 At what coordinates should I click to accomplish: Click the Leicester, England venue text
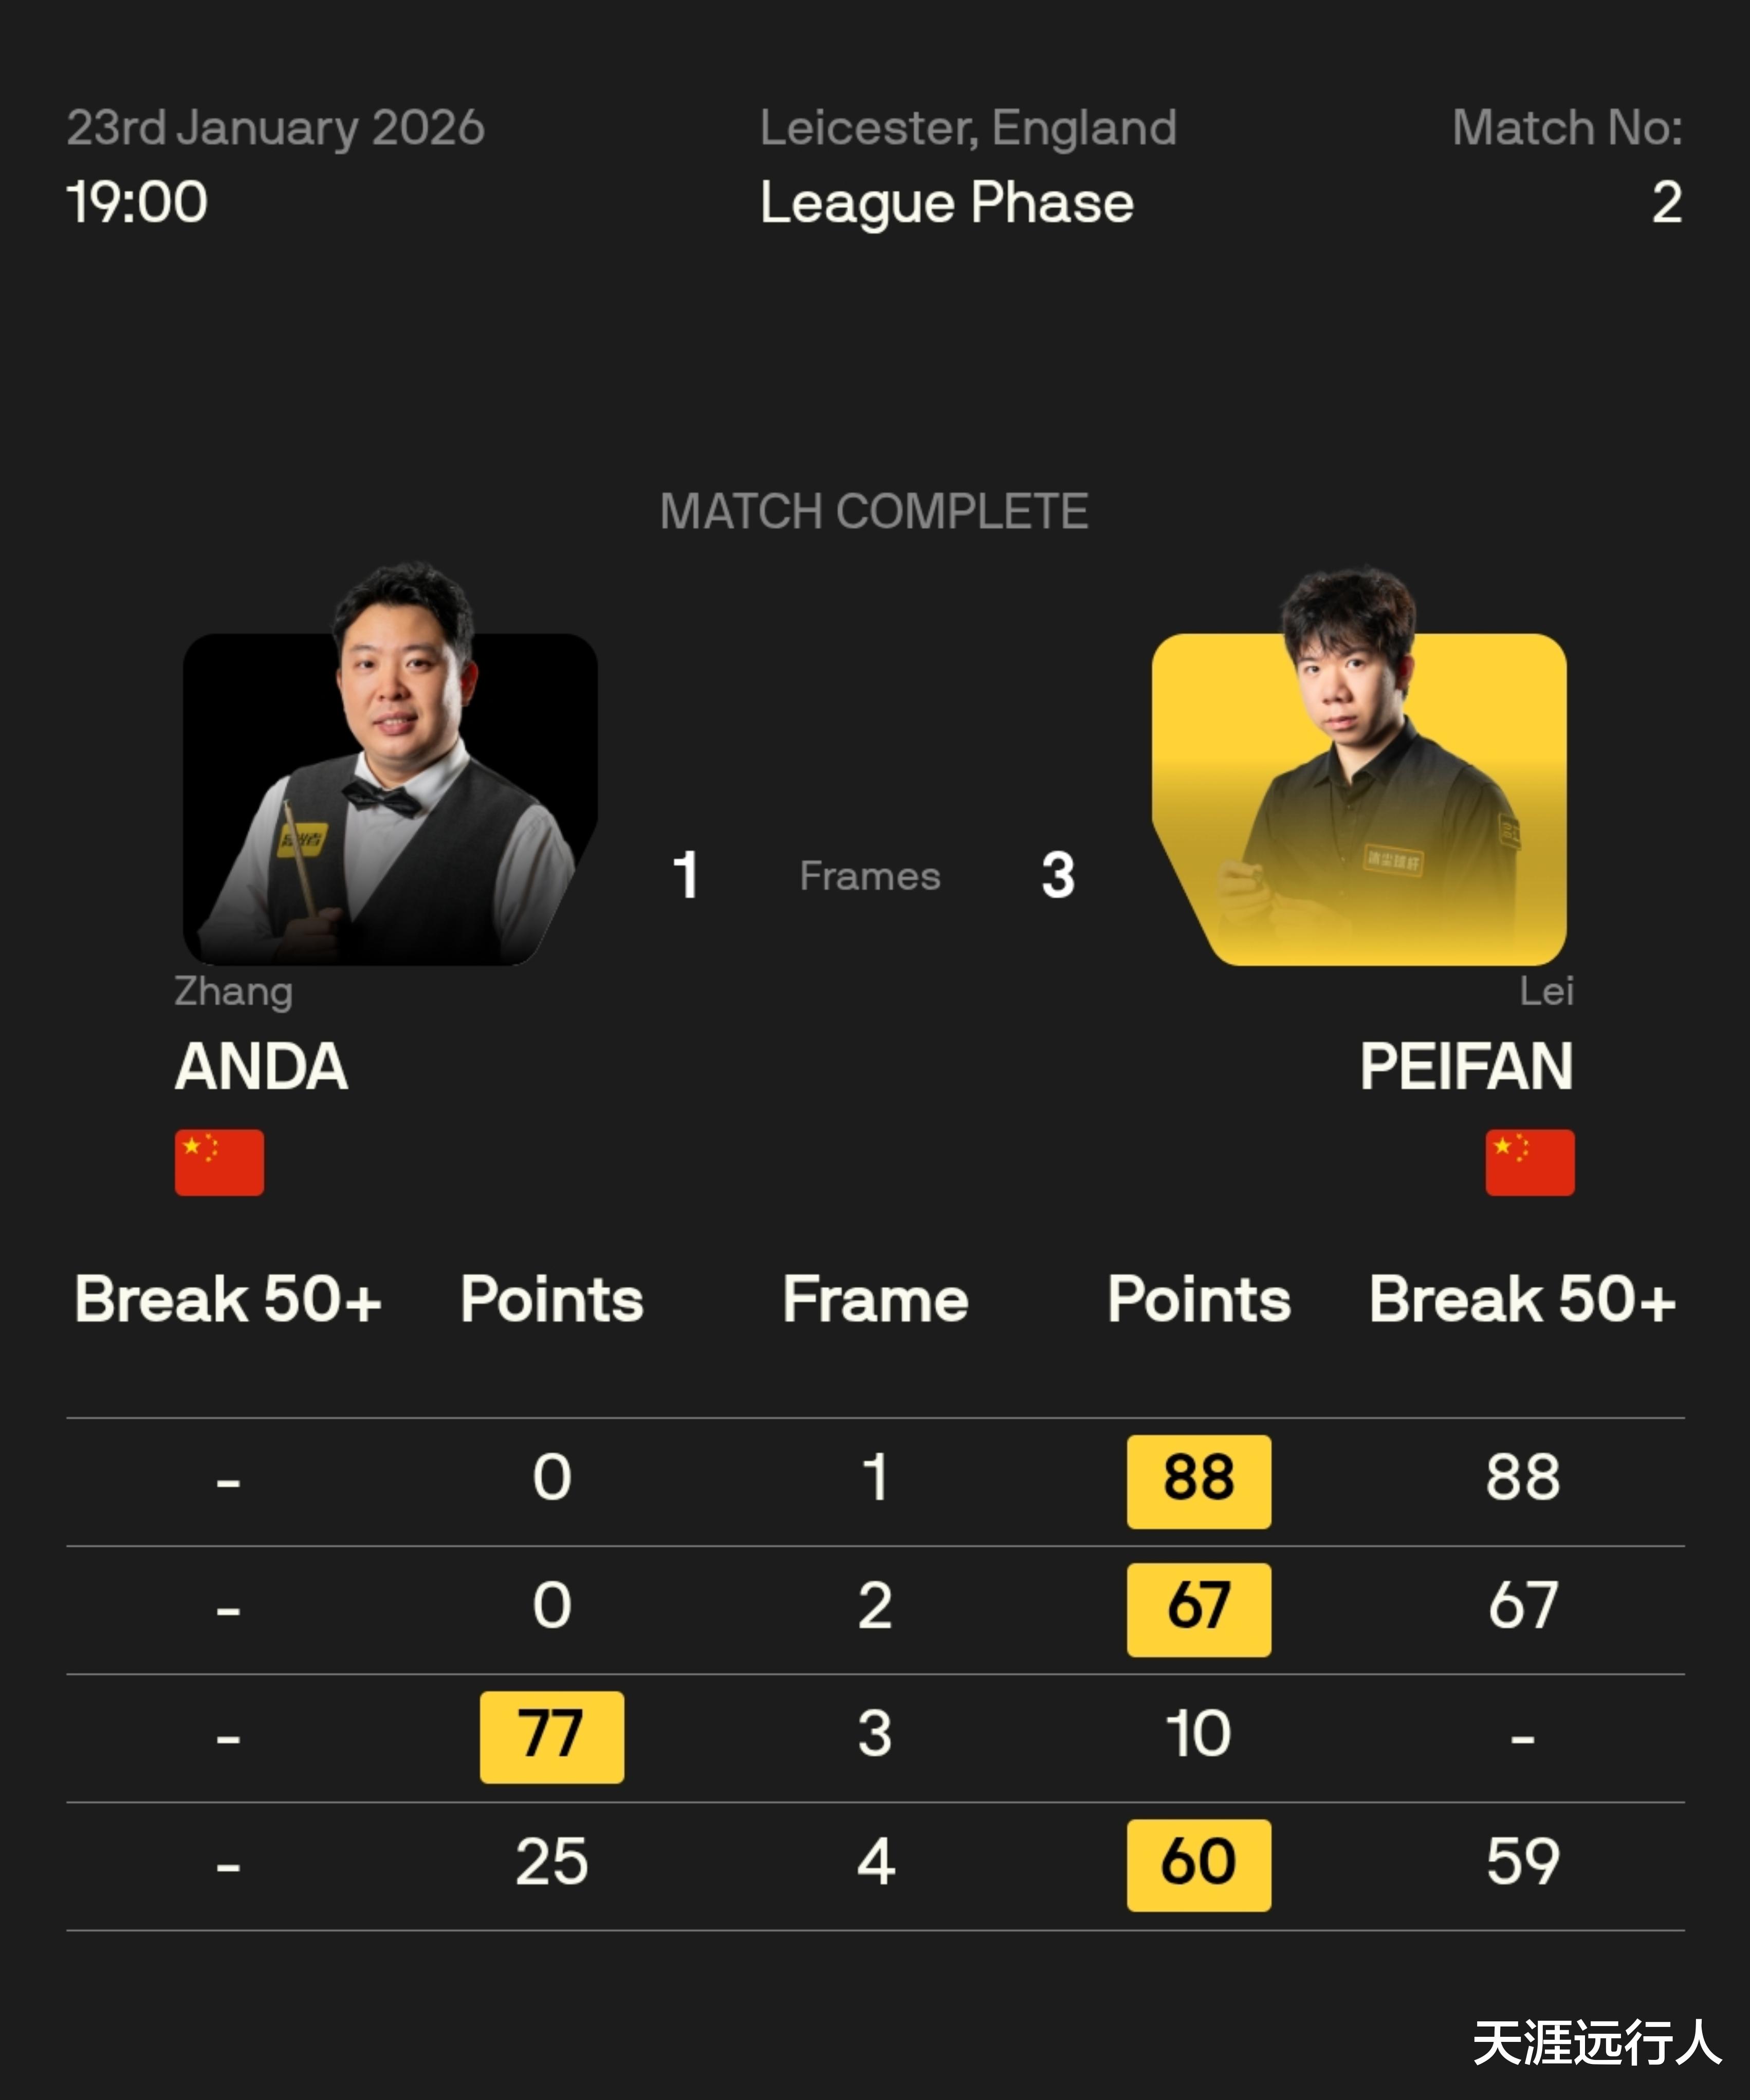967,128
